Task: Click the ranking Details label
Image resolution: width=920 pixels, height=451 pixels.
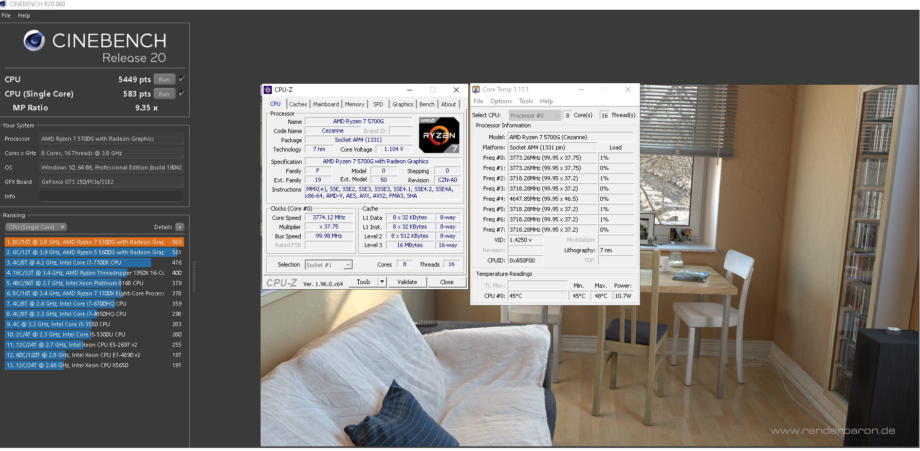Action: tap(163, 227)
